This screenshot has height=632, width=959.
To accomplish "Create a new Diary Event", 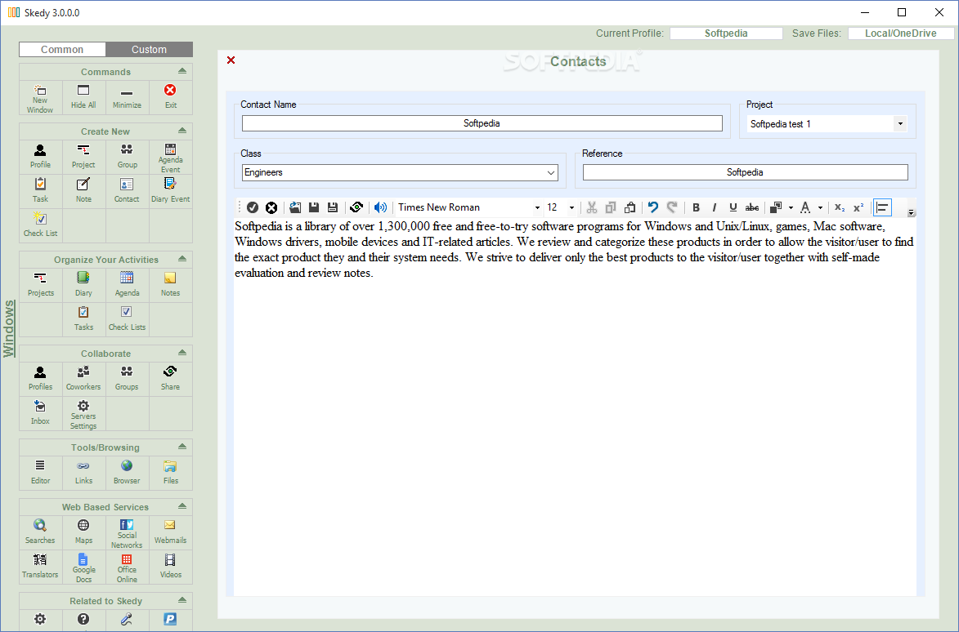I will pos(170,190).
